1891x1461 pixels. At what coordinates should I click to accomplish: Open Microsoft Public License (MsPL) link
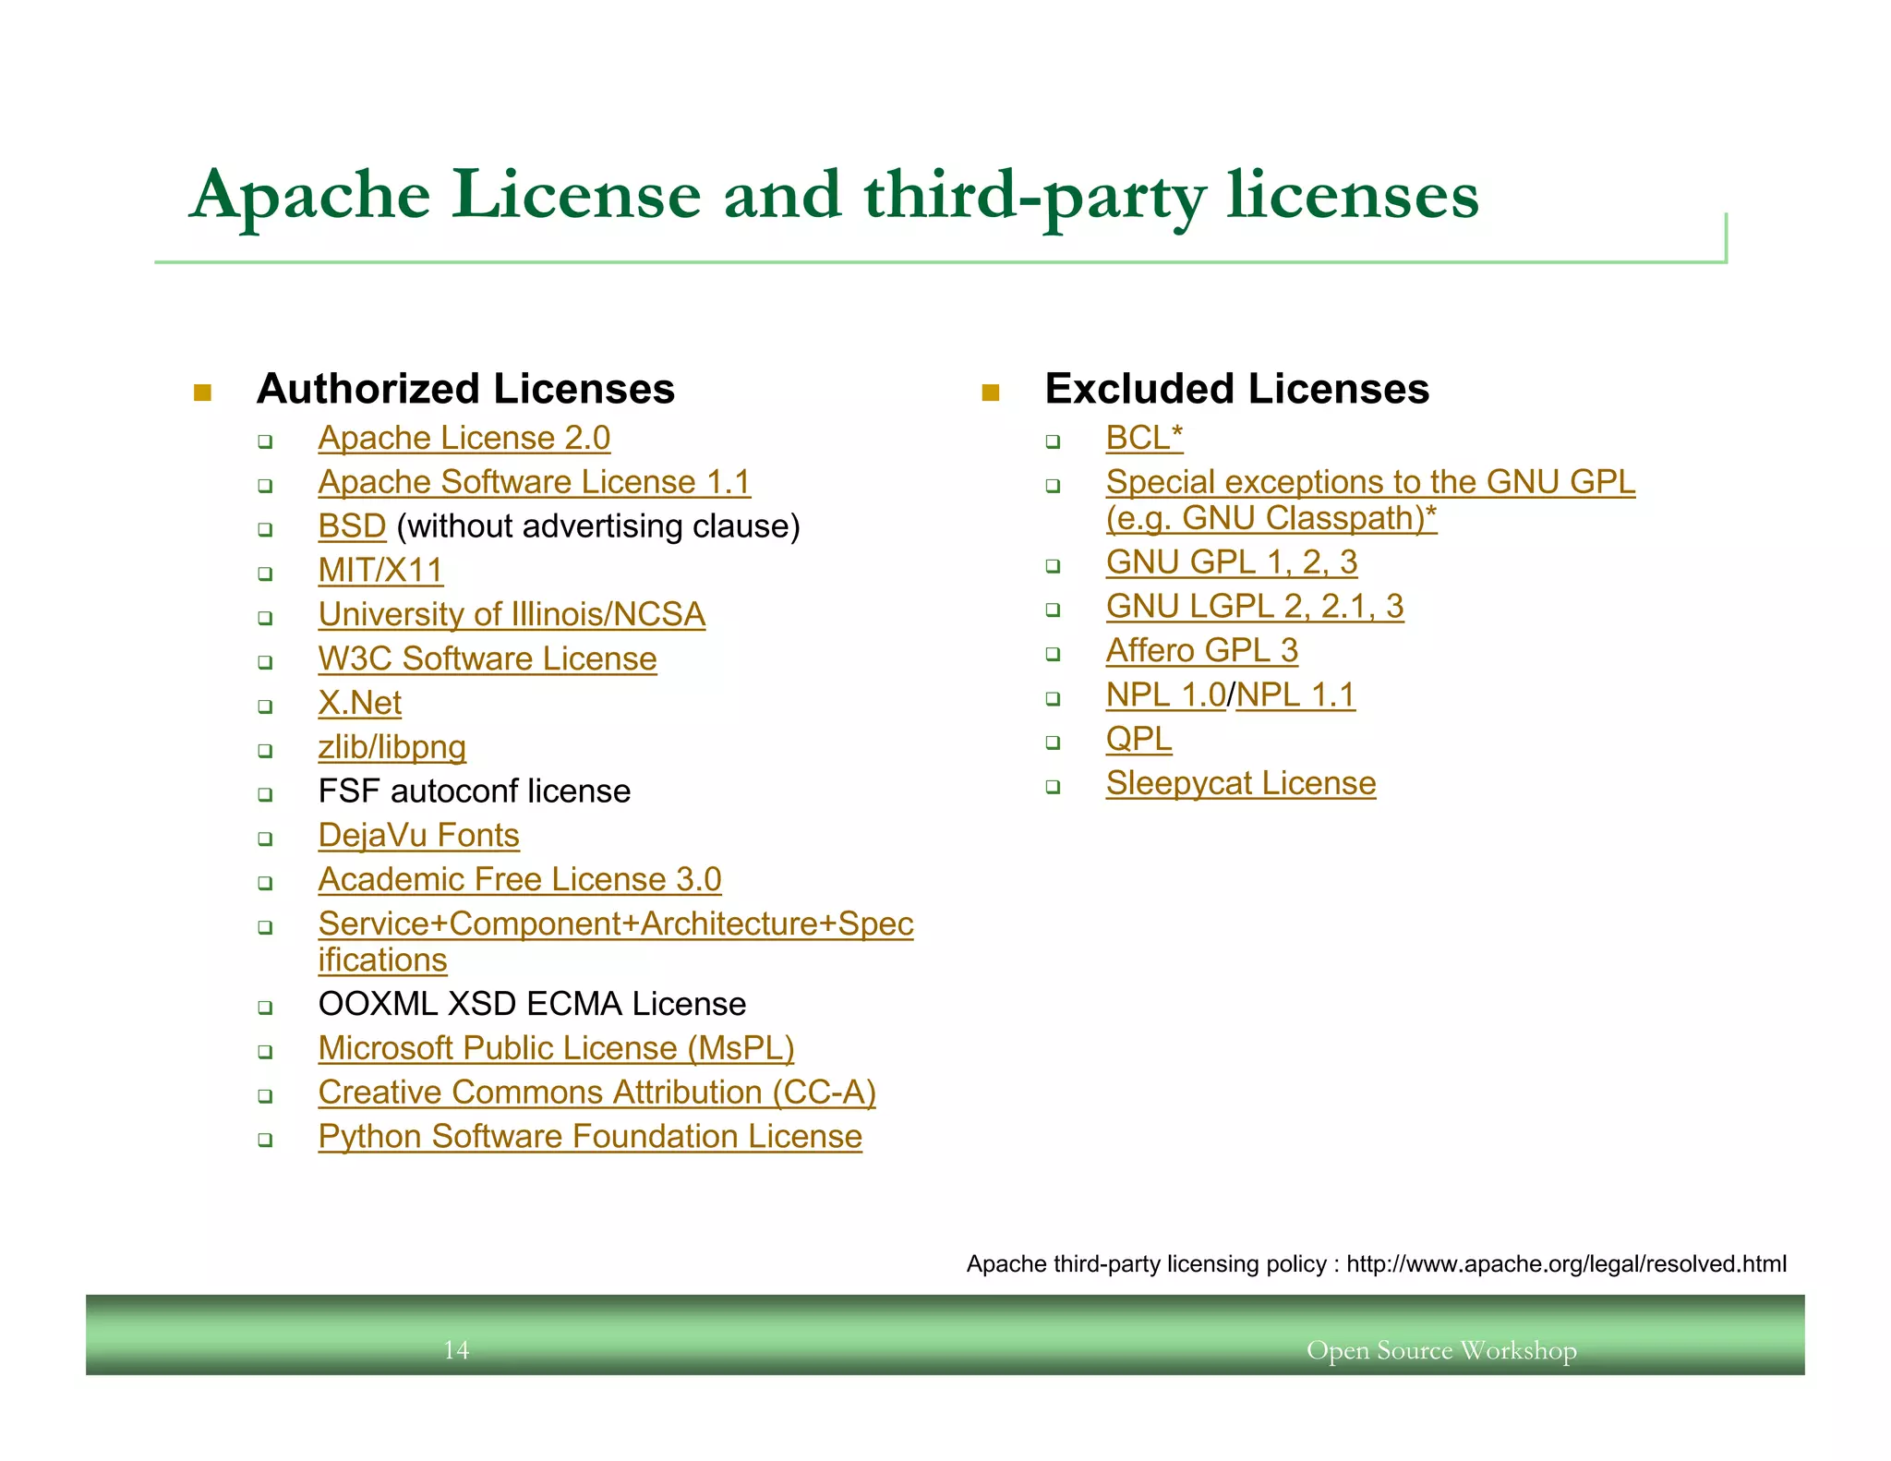556,1048
